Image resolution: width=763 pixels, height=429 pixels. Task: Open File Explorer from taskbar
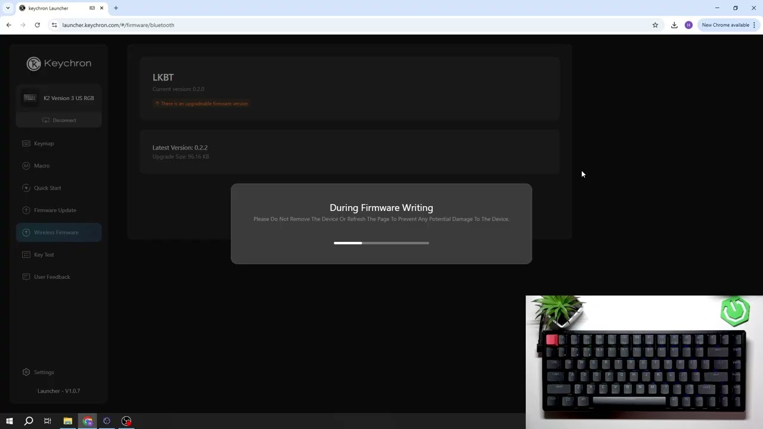(67, 421)
